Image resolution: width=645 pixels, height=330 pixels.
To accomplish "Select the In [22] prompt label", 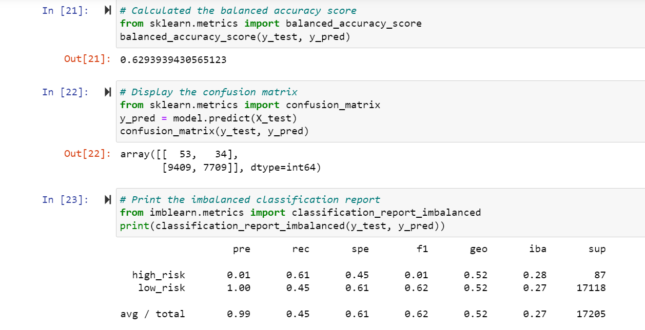I will pos(65,92).
